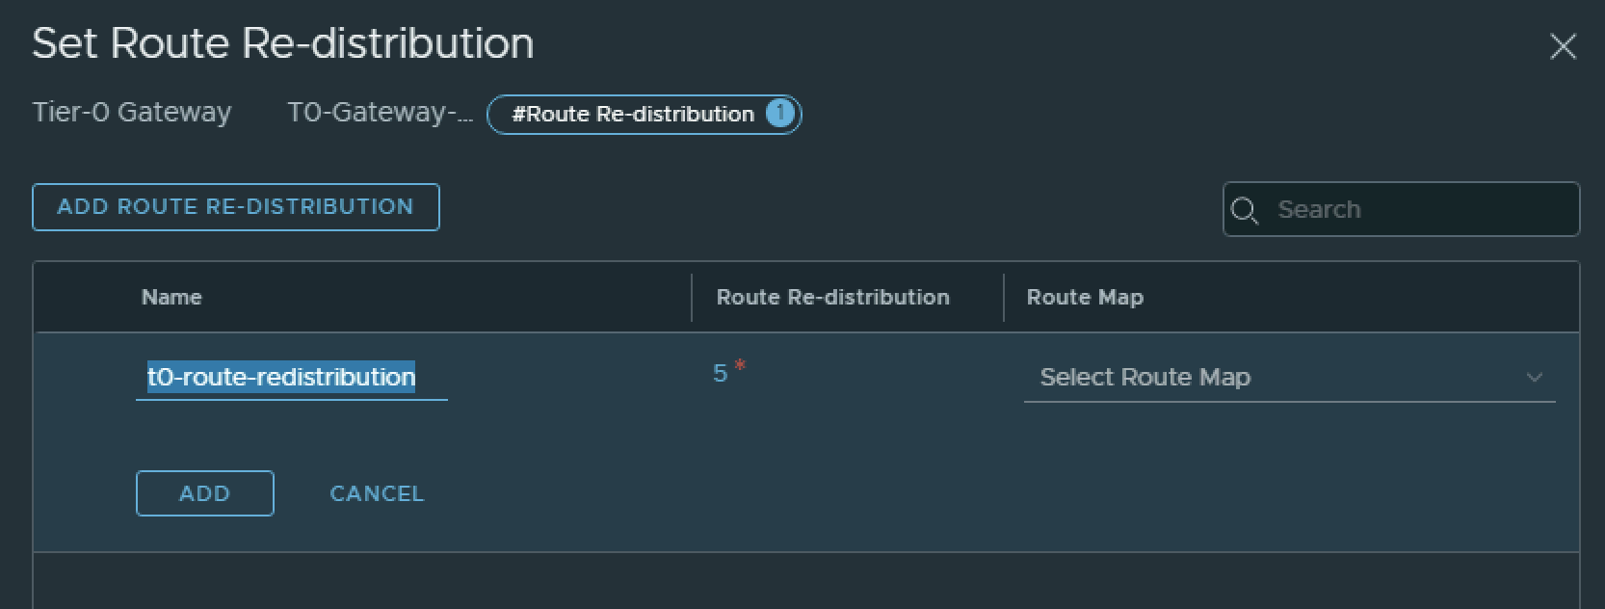The height and width of the screenshot is (609, 1605).
Task: Close the Set Route Re-distribution dialog
Action: 1563,46
